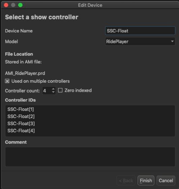
Task: Click the Model dropdown arrow
Action: (x=172, y=42)
